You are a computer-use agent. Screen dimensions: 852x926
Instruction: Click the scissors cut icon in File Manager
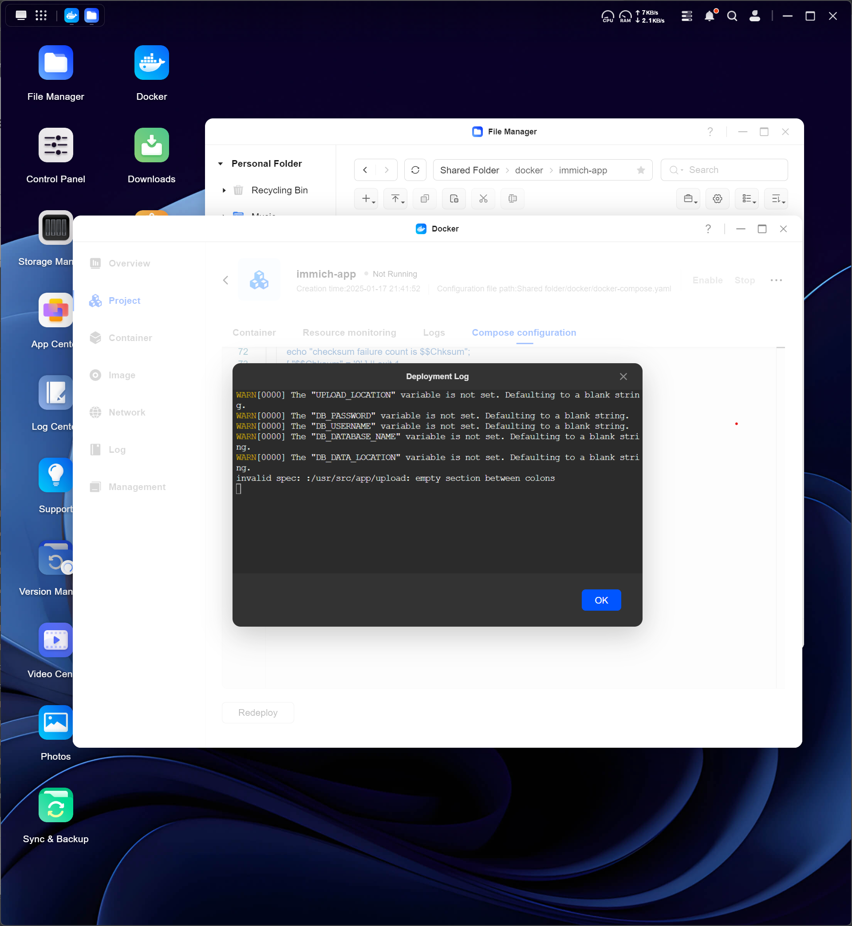tap(483, 199)
